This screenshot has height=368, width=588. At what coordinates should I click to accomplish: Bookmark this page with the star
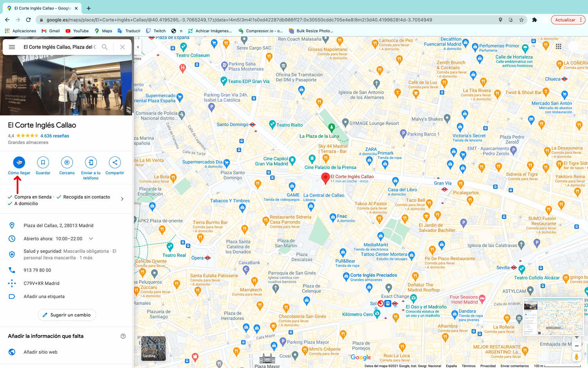[521, 20]
